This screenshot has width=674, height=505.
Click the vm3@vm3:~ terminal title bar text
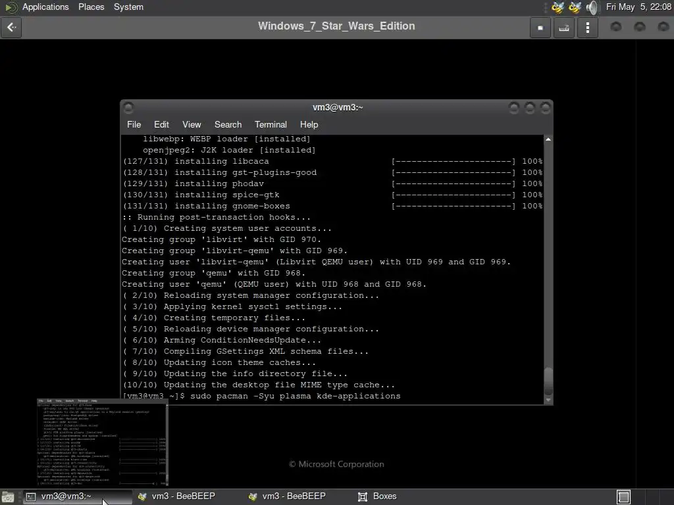(x=338, y=107)
